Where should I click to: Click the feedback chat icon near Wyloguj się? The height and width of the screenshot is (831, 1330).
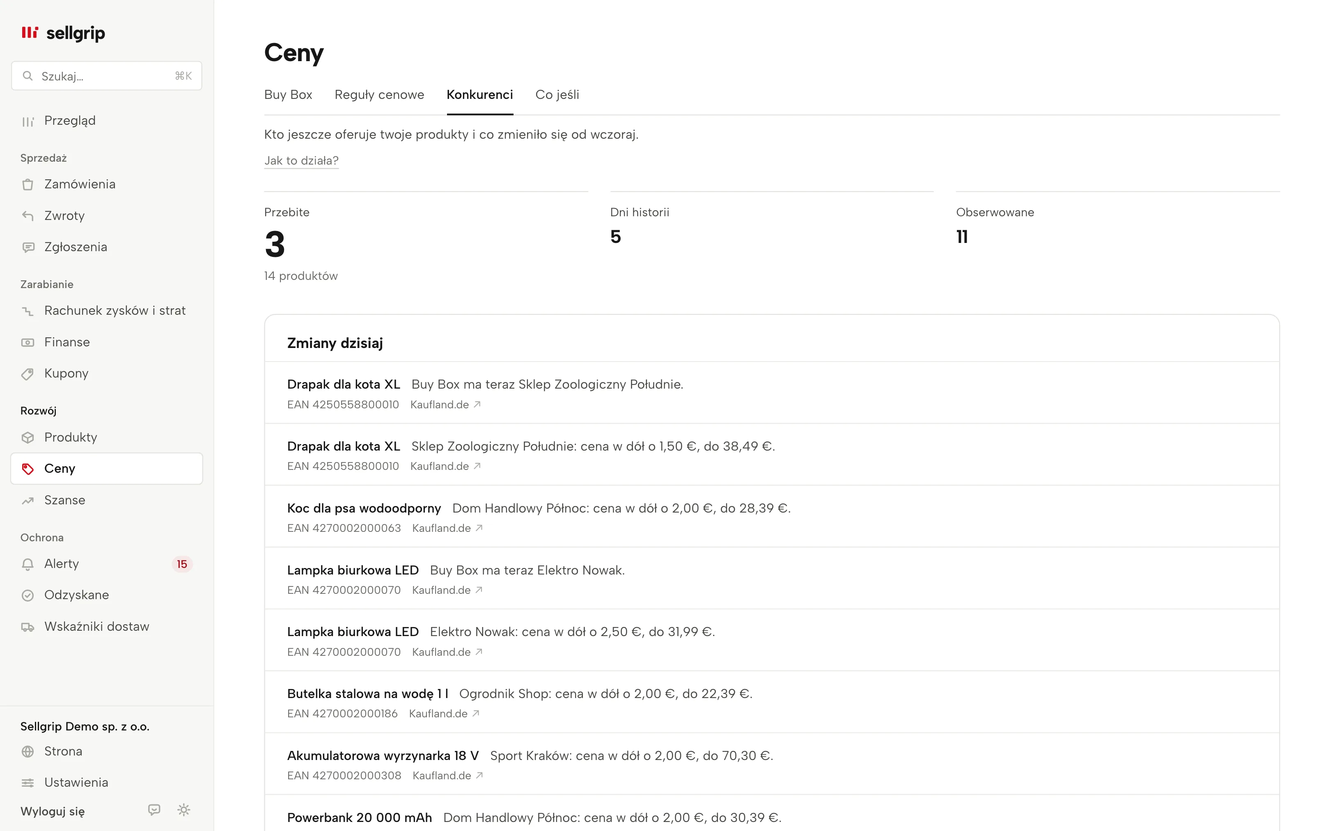coord(154,810)
